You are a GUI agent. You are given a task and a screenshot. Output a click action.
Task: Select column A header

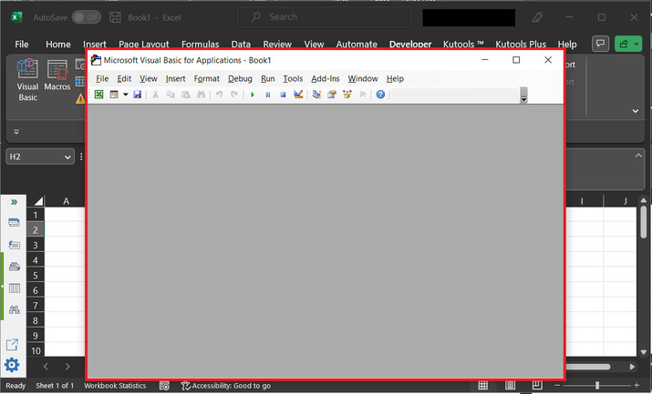pos(66,201)
